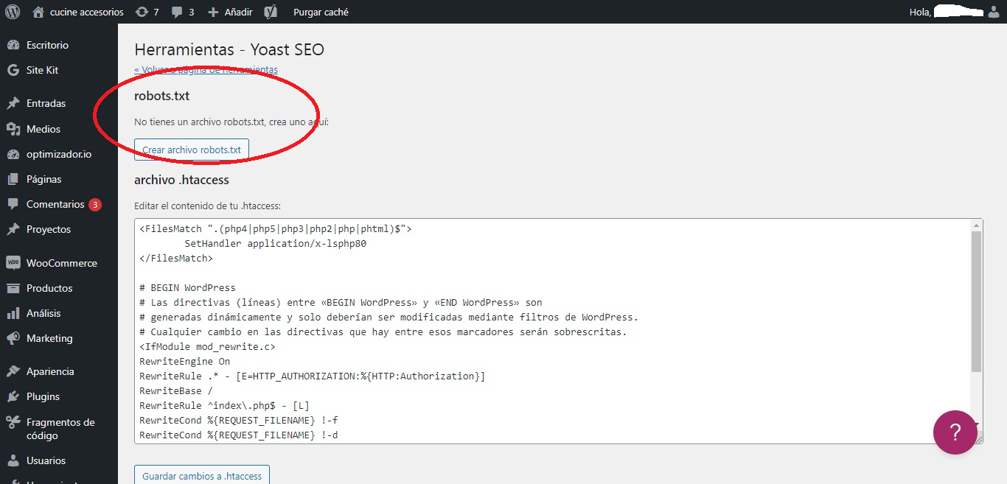Click the </FilesMatch> closing line
Screen dimensions: 1007x484
[176, 258]
